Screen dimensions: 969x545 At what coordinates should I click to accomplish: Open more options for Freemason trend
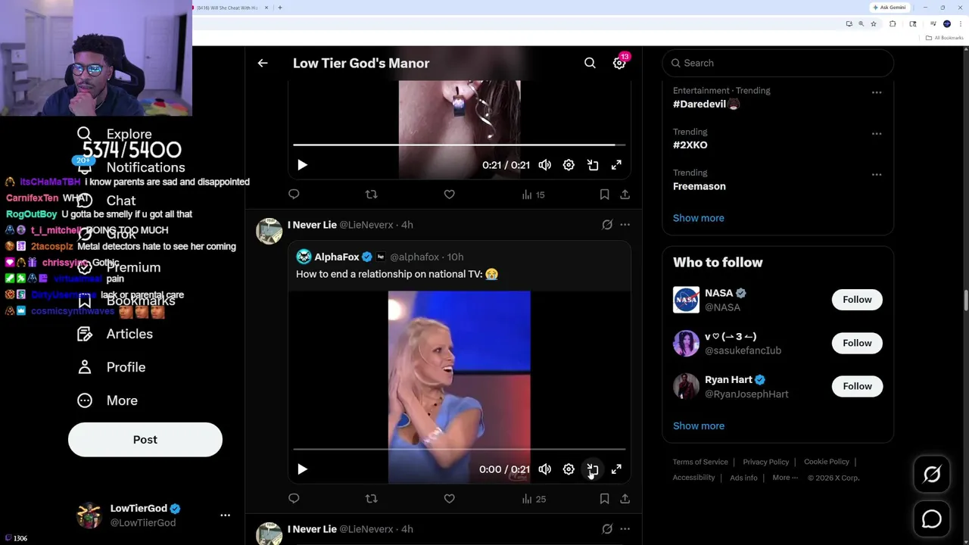point(877,174)
